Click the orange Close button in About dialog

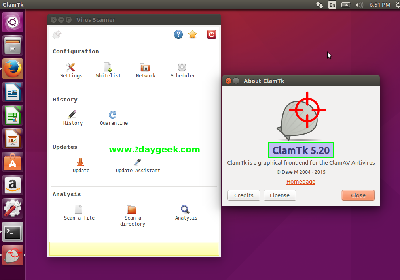click(358, 195)
